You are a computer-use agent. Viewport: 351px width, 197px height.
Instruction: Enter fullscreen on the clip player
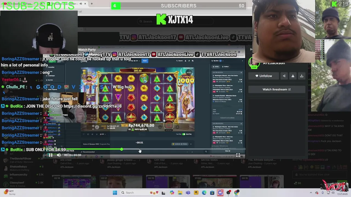coord(238,155)
